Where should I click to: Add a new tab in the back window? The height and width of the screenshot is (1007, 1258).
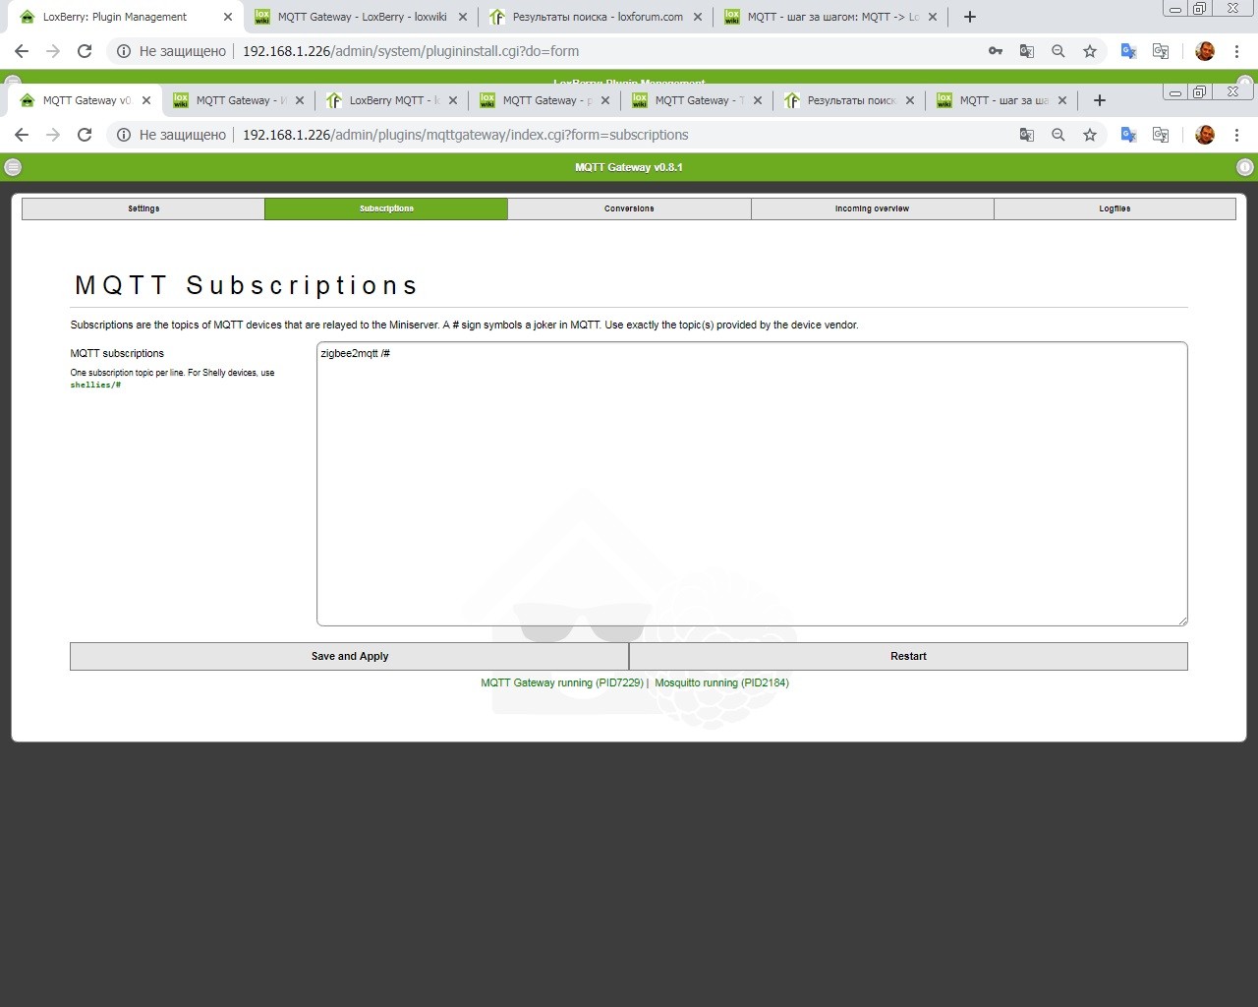point(970,17)
